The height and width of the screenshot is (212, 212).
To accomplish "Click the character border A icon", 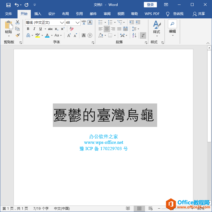I will (x=90, y=22).
